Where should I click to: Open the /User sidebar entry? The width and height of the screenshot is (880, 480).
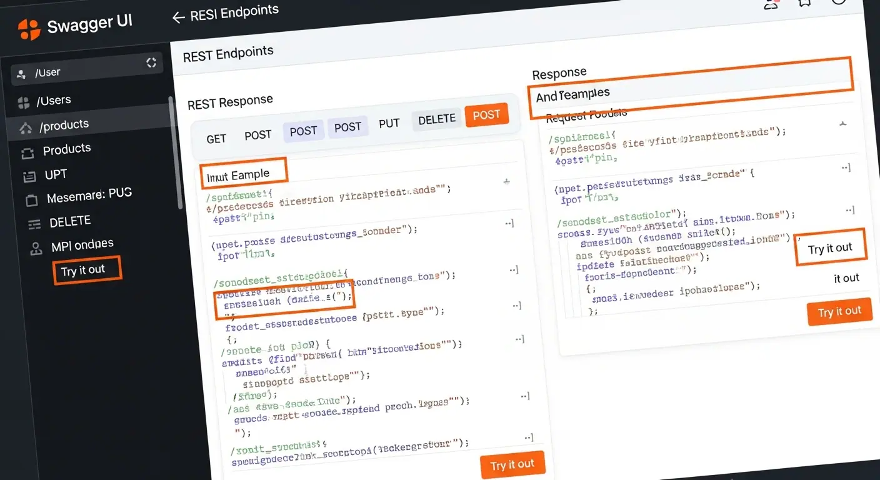coord(87,67)
